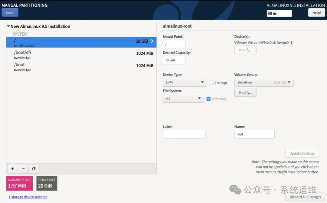The image size is (327, 203).
Task: Click the minus icon to remove mount point
Action: coord(23,169)
